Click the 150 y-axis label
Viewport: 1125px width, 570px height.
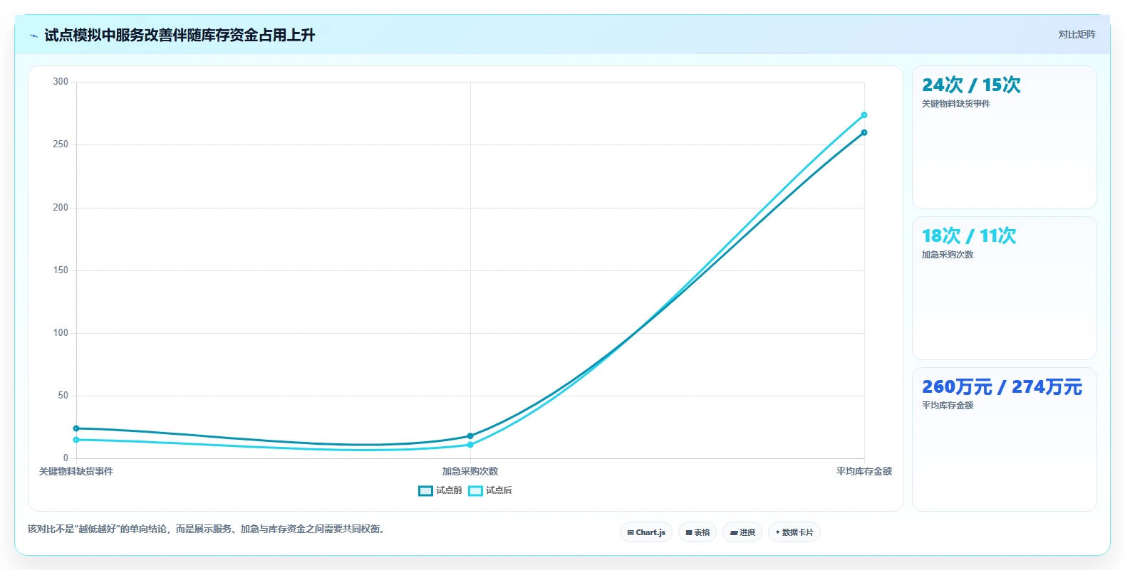[x=61, y=270]
